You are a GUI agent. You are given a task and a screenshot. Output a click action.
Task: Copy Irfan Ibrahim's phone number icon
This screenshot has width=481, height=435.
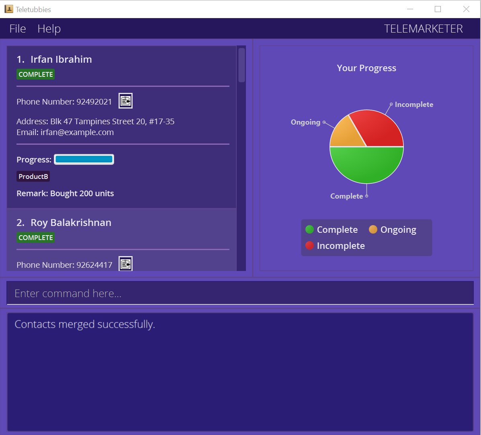[125, 101]
